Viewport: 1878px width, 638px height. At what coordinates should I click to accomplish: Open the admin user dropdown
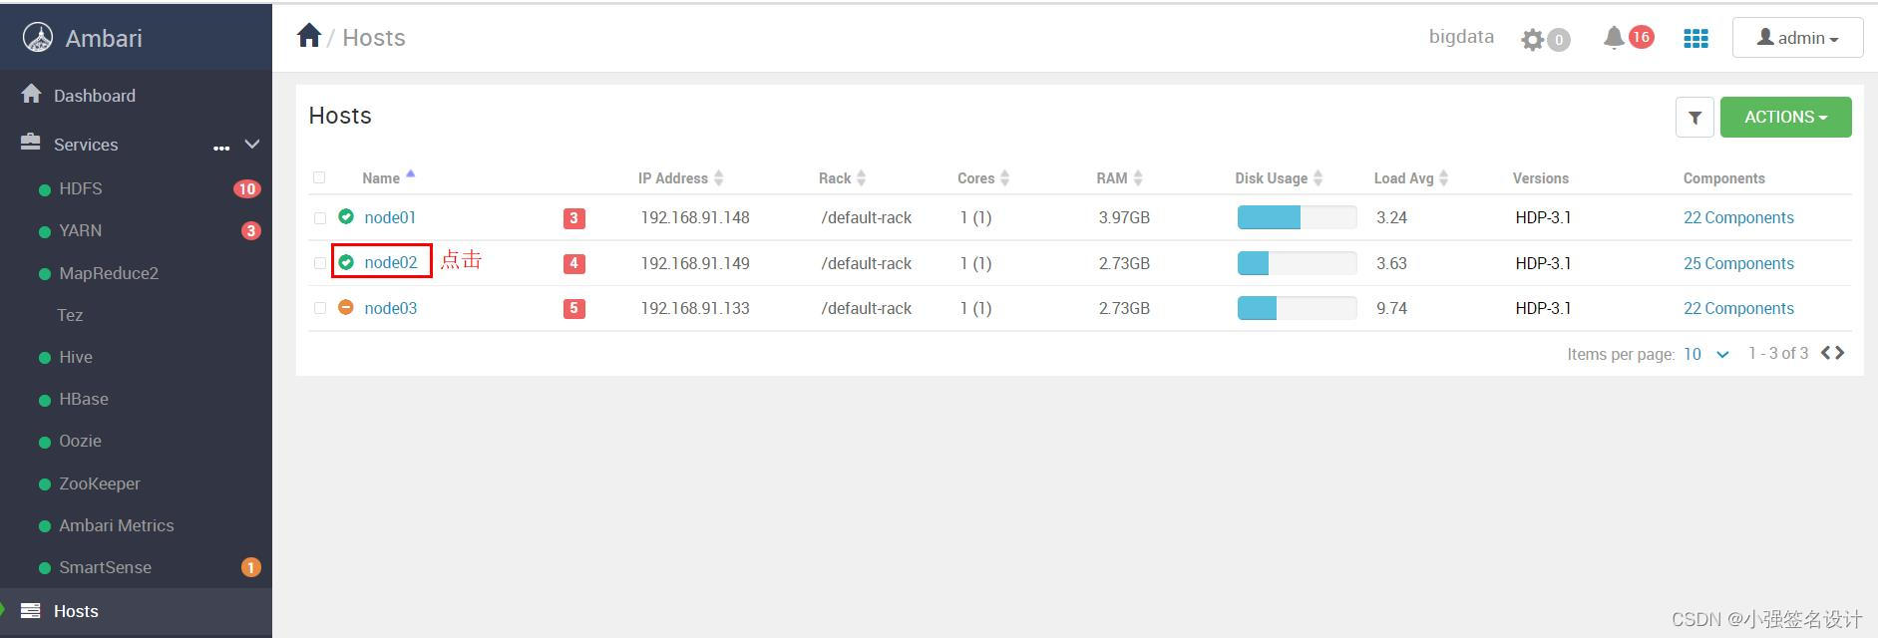point(1797,38)
